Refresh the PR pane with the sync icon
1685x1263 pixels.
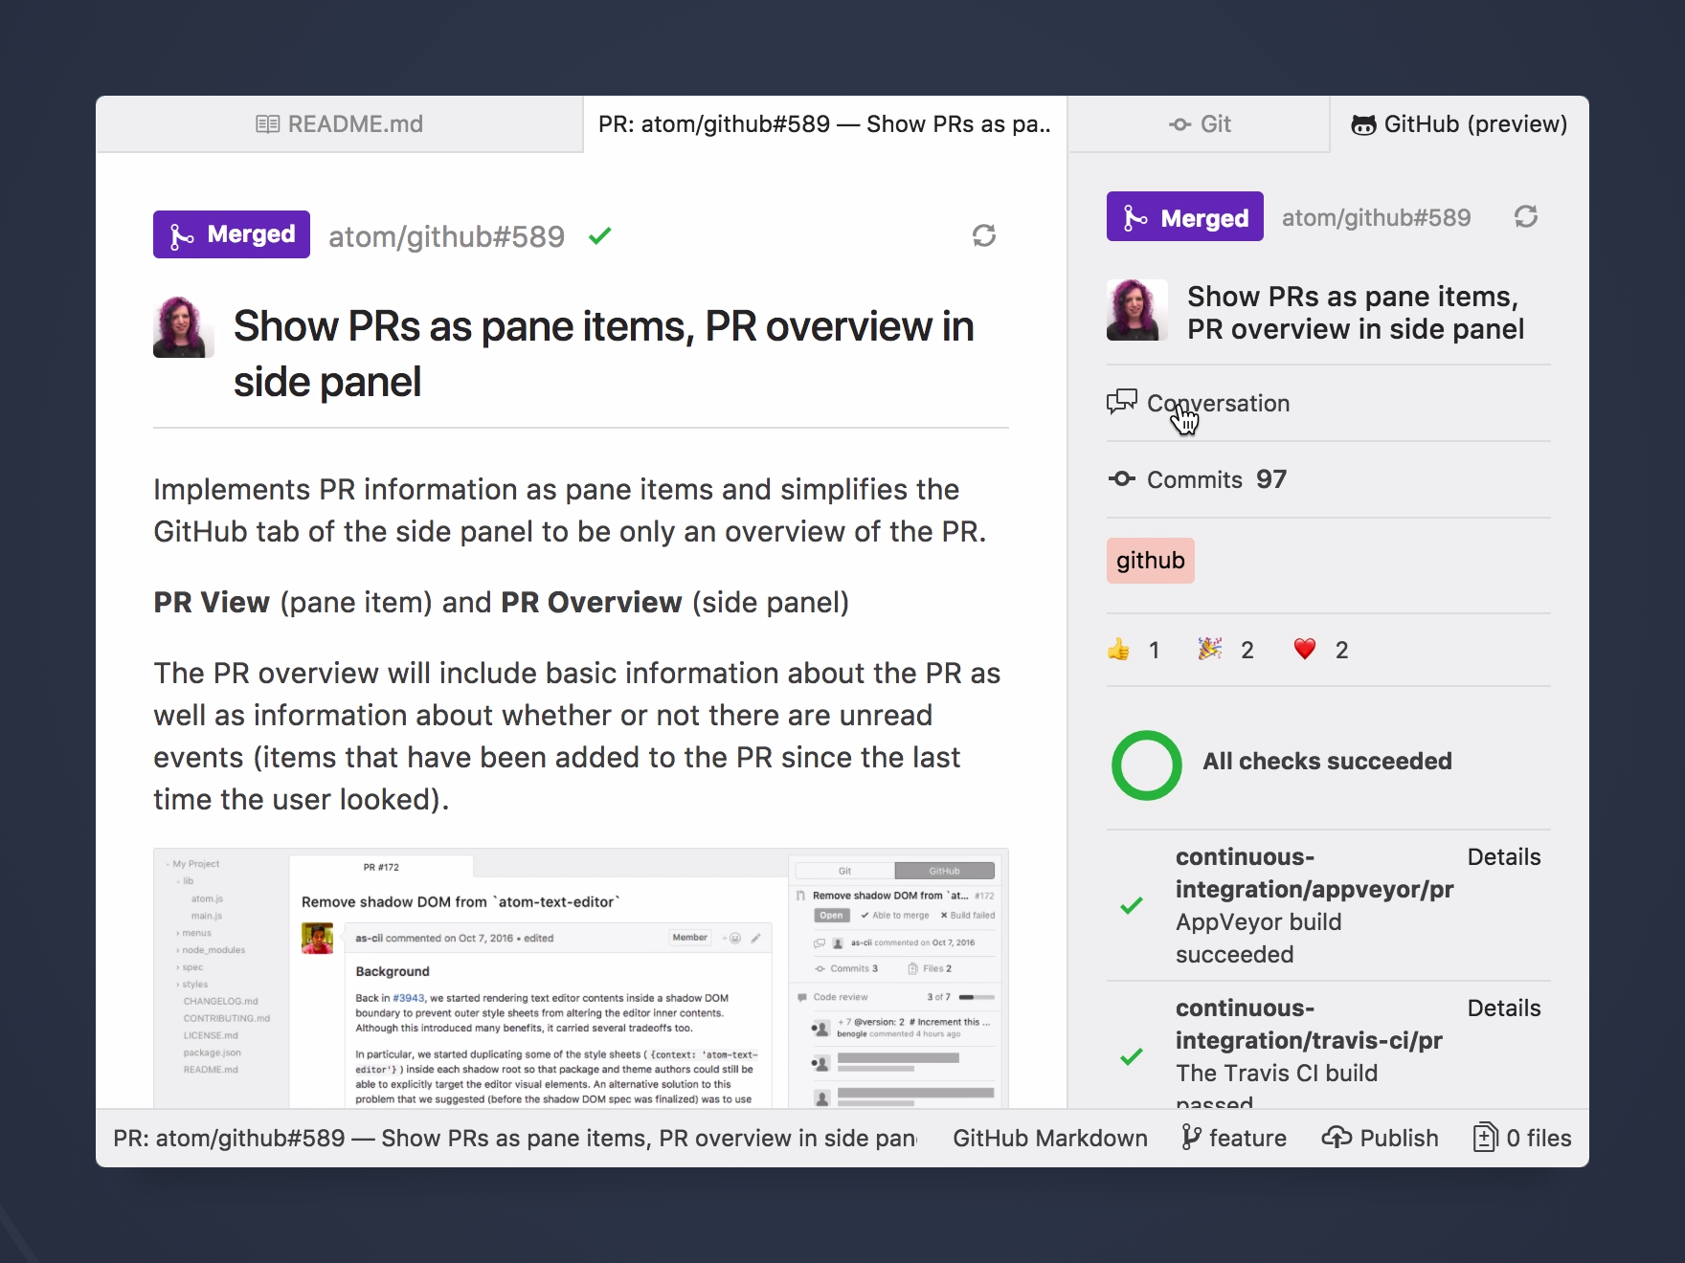(x=984, y=235)
